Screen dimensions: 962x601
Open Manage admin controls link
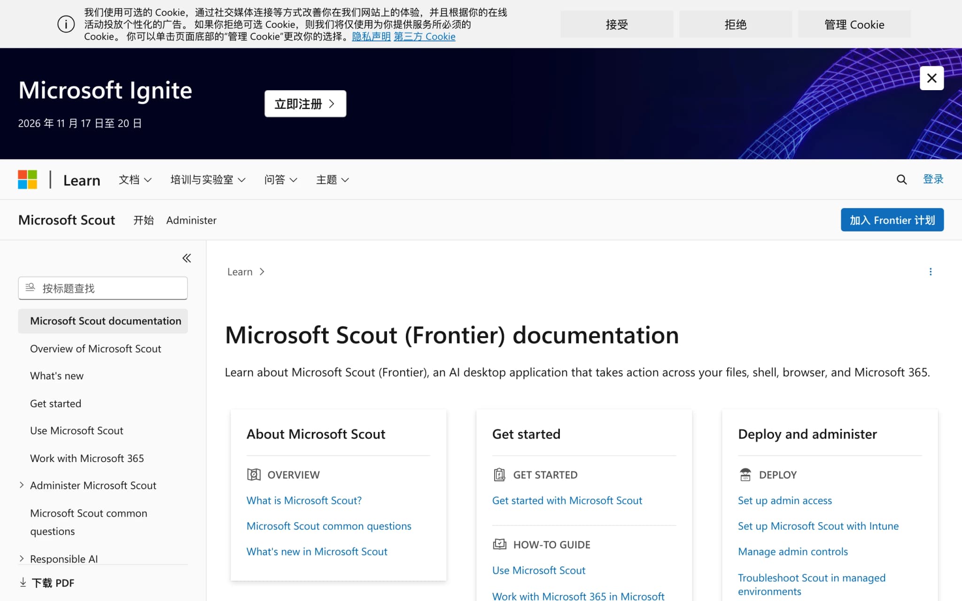click(x=792, y=552)
